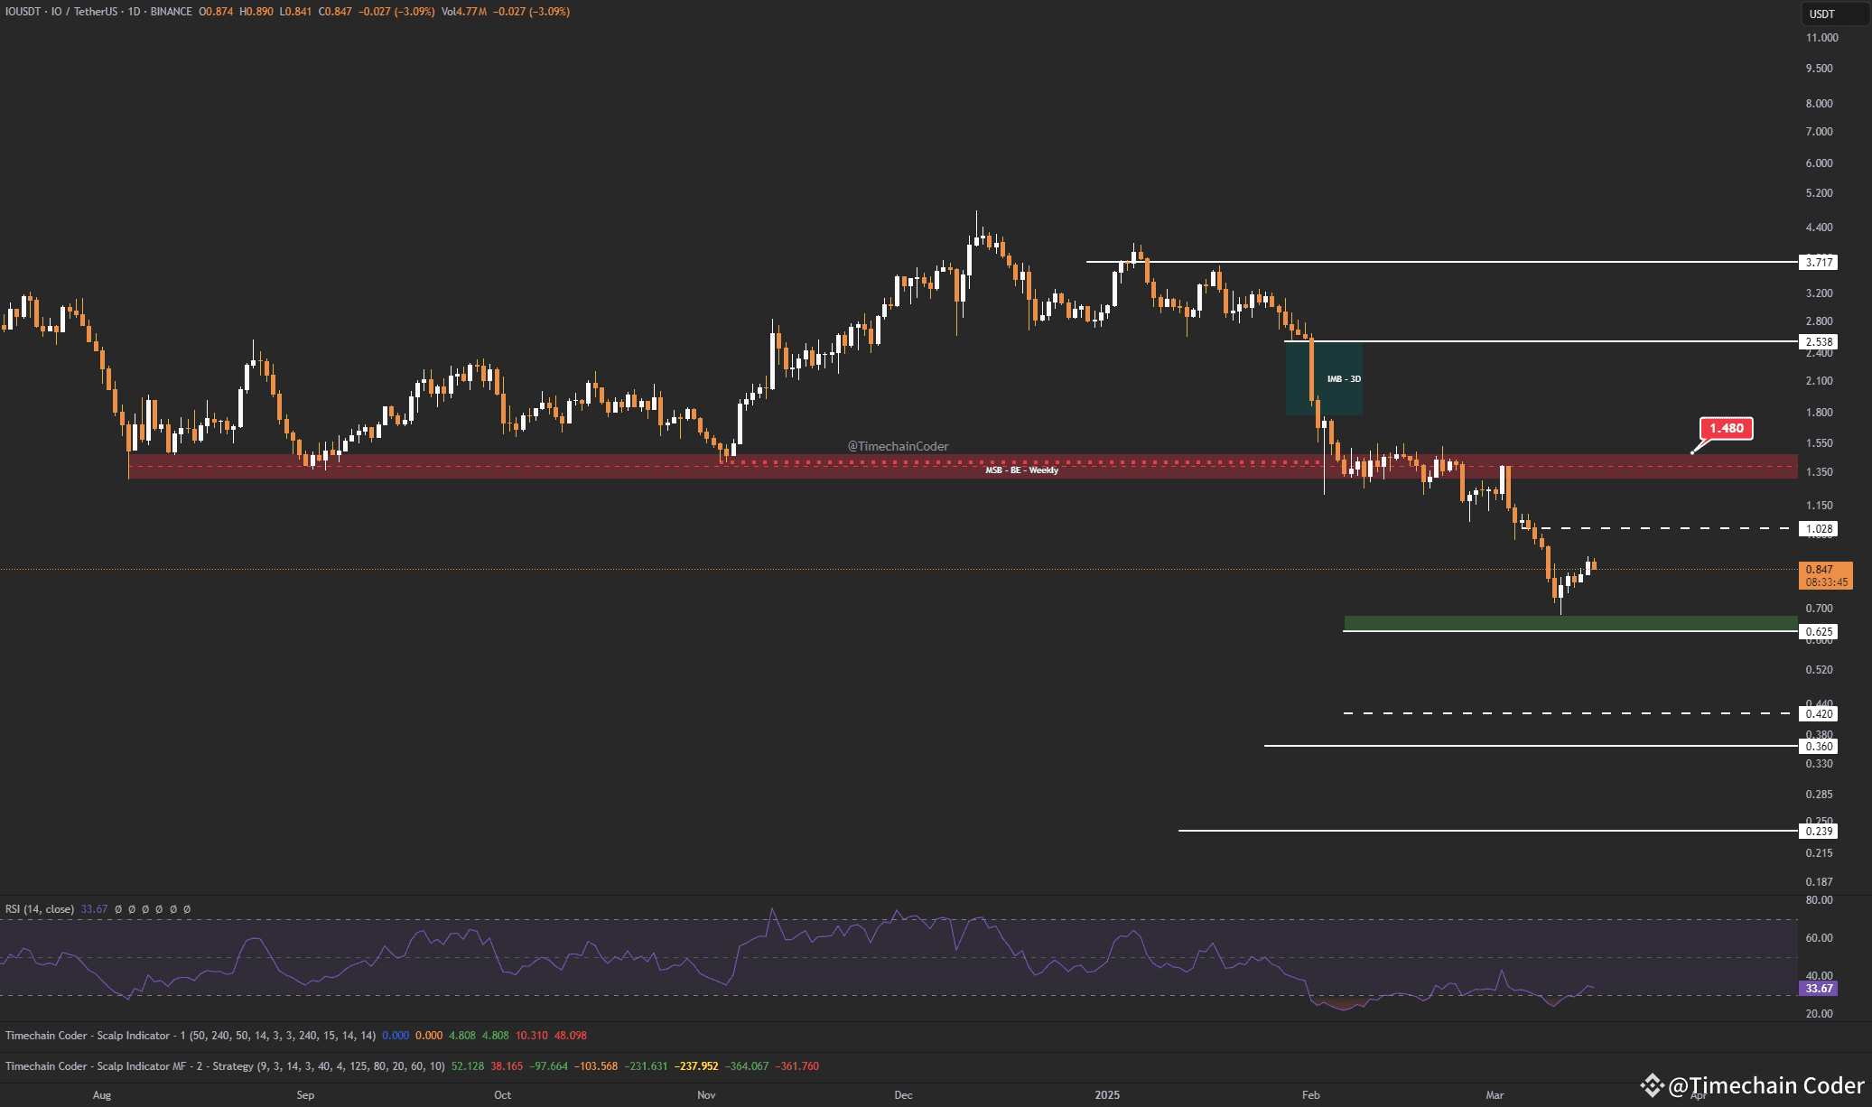Viewport: 1872px width, 1107px height.
Task: Click the C0.847 close value
Action: [x=335, y=12]
